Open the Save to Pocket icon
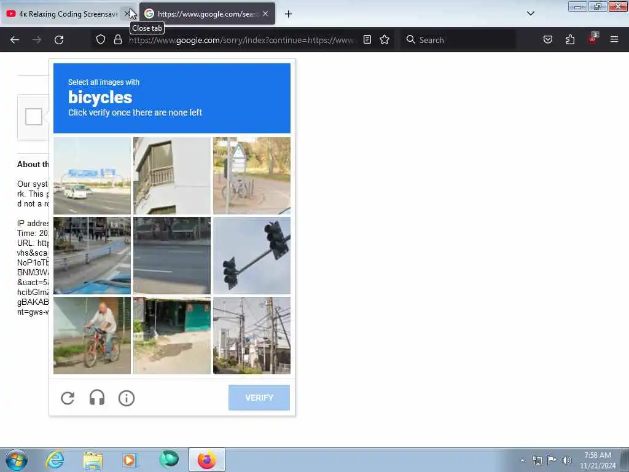The image size is (629, 472). point(548,40)
